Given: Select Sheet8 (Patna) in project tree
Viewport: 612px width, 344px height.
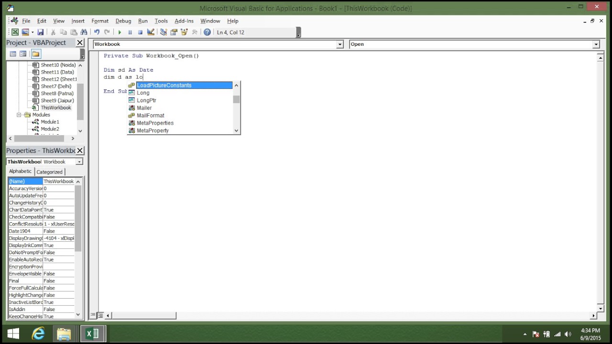Looking at the screenshot, I should click(57, 94).
